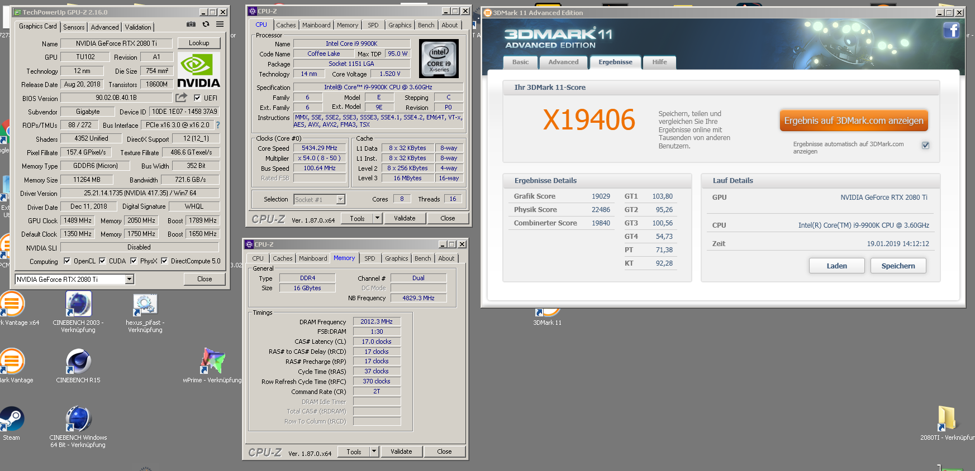Open the Socket #1 selection dropdown
The width and height of the screenshot is (975, 471).
[341, 199]
